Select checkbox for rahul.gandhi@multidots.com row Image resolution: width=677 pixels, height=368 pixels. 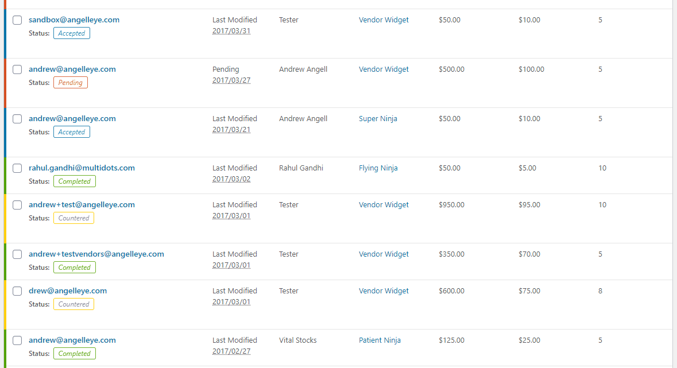(x=17, y=168)
